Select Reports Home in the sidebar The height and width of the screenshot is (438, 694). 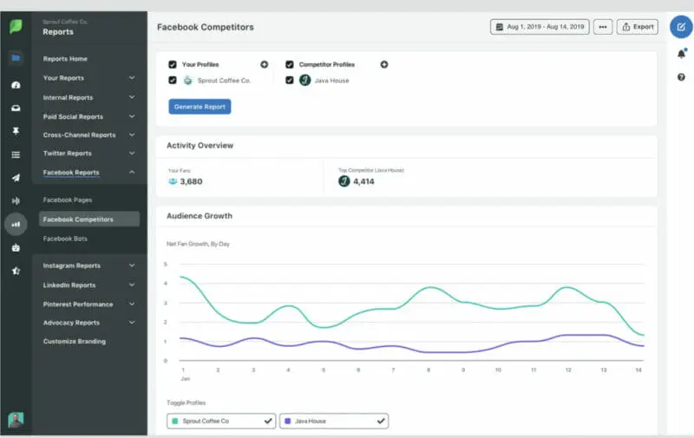click(65, 59)
